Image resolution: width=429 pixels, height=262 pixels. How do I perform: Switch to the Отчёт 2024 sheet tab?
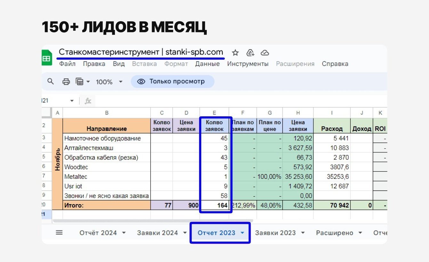[98, 233]
